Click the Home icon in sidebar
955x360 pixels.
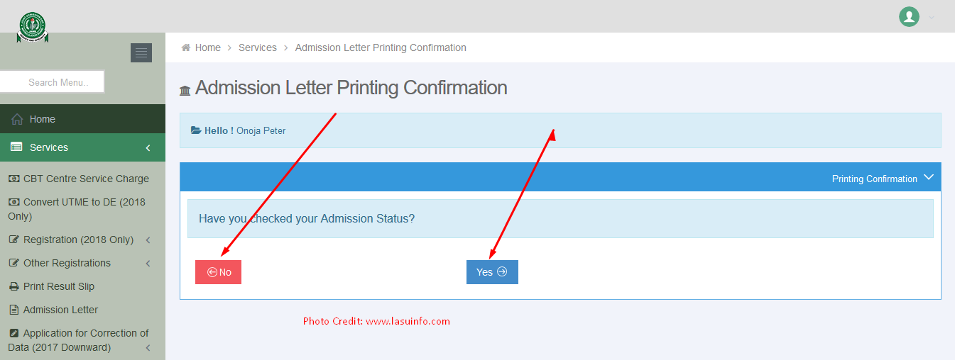pyautogui.click(x=17, y=119)
